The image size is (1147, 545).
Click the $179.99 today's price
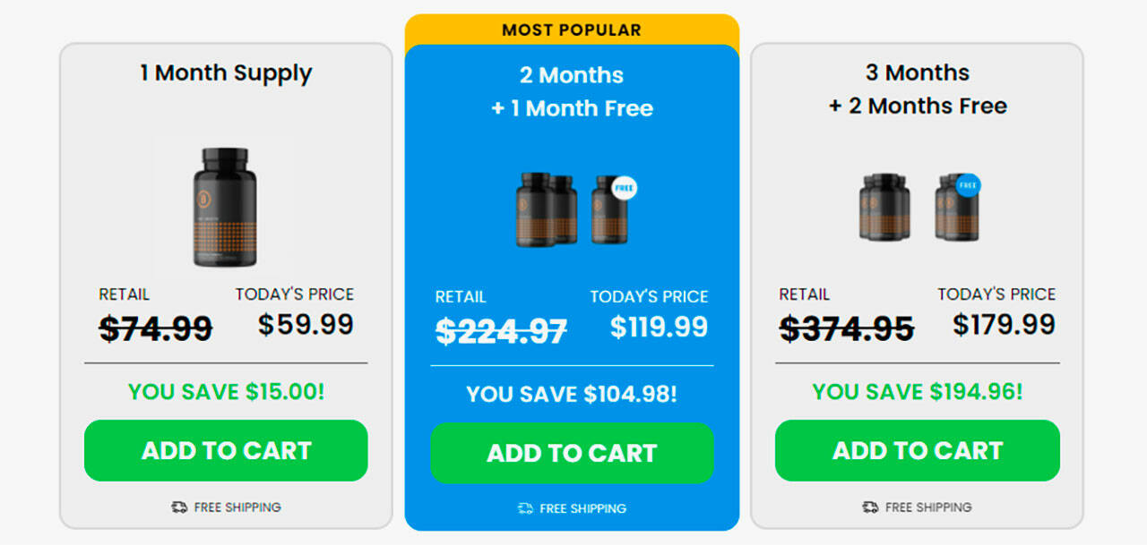pyautogui.click(x=1004, y=325)
